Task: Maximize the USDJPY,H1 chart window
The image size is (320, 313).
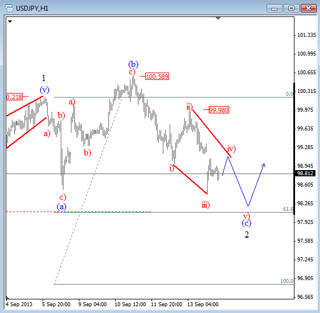Action: [x=291, y=9]
